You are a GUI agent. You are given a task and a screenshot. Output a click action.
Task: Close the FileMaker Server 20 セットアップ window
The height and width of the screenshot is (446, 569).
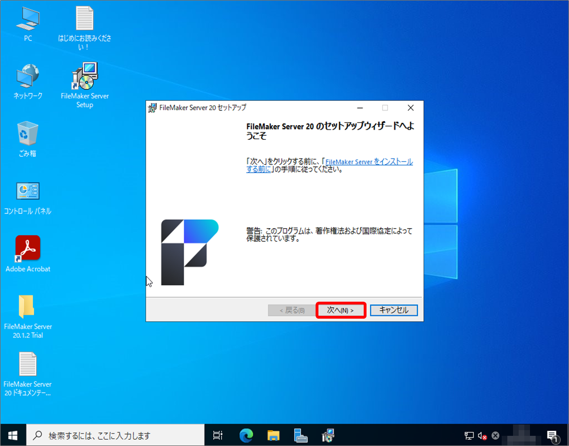point(411,108)
